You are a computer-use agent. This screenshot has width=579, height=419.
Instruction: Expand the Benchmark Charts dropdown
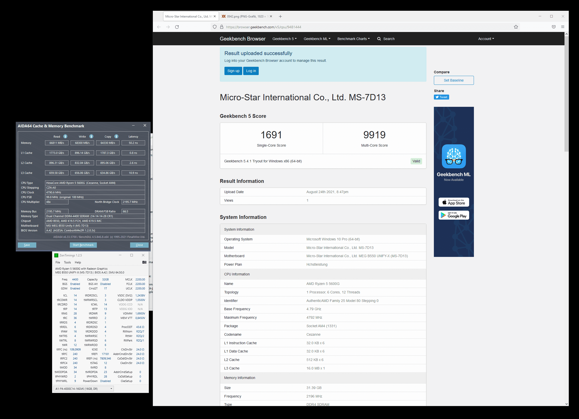[x=353, y=39]
